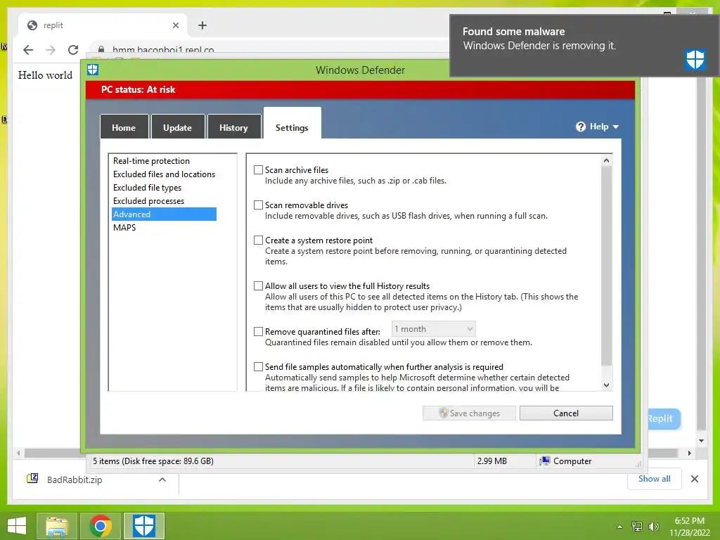
Task: Open the Help question mark icon
Action: coord(580,127)
